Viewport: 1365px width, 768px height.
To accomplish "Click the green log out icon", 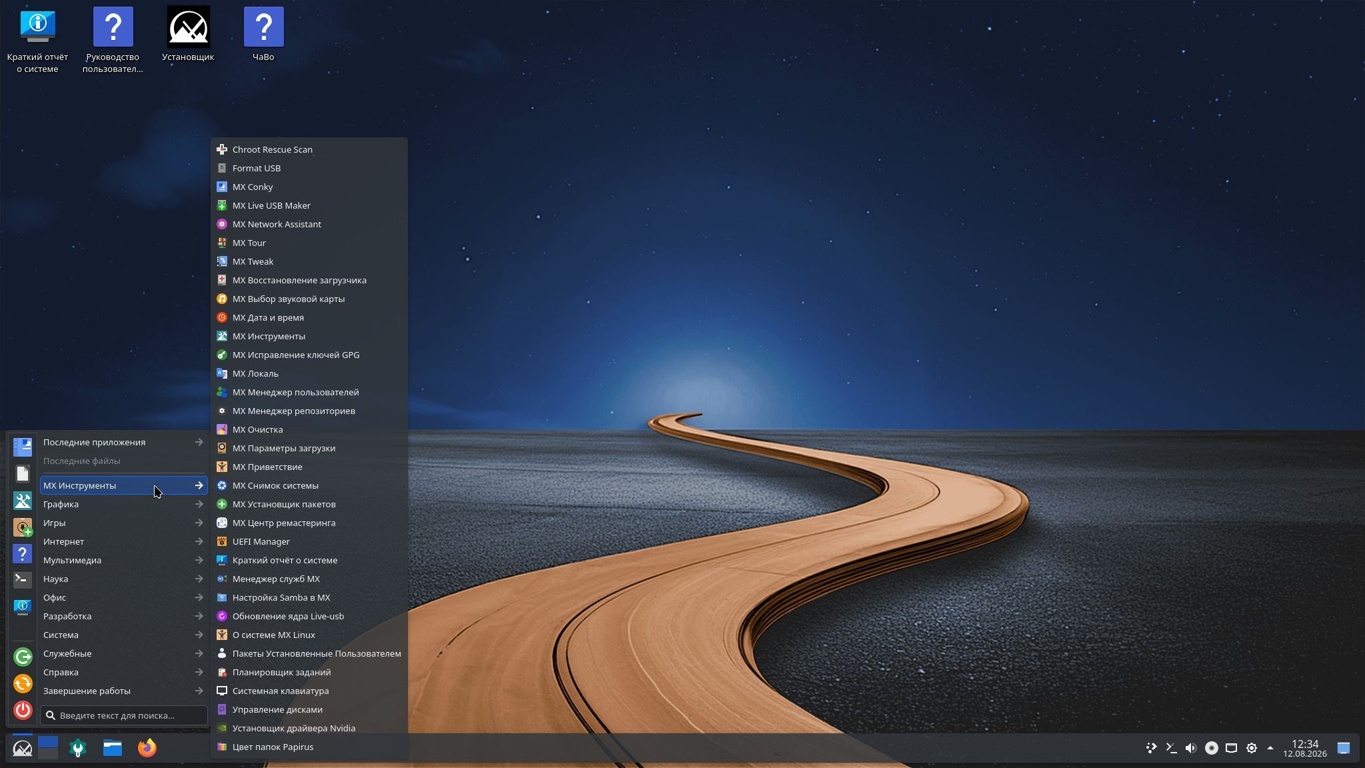I will pyautogui.click(x=23, y=657).
